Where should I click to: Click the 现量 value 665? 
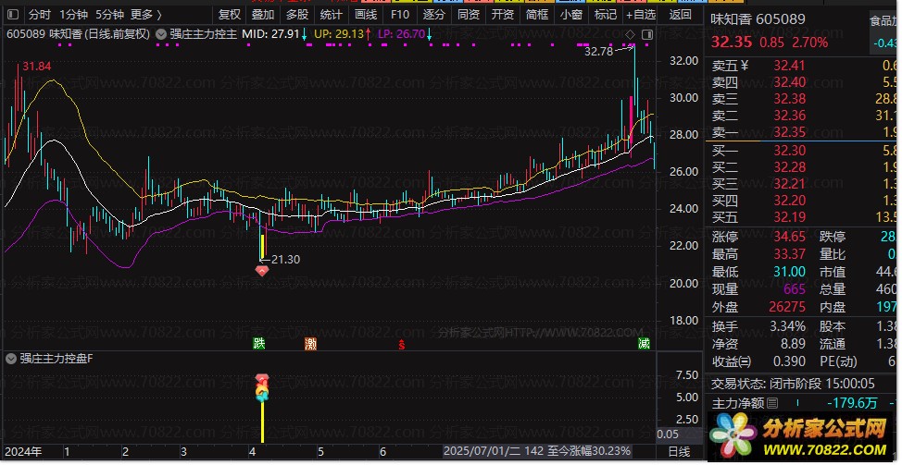795,289
